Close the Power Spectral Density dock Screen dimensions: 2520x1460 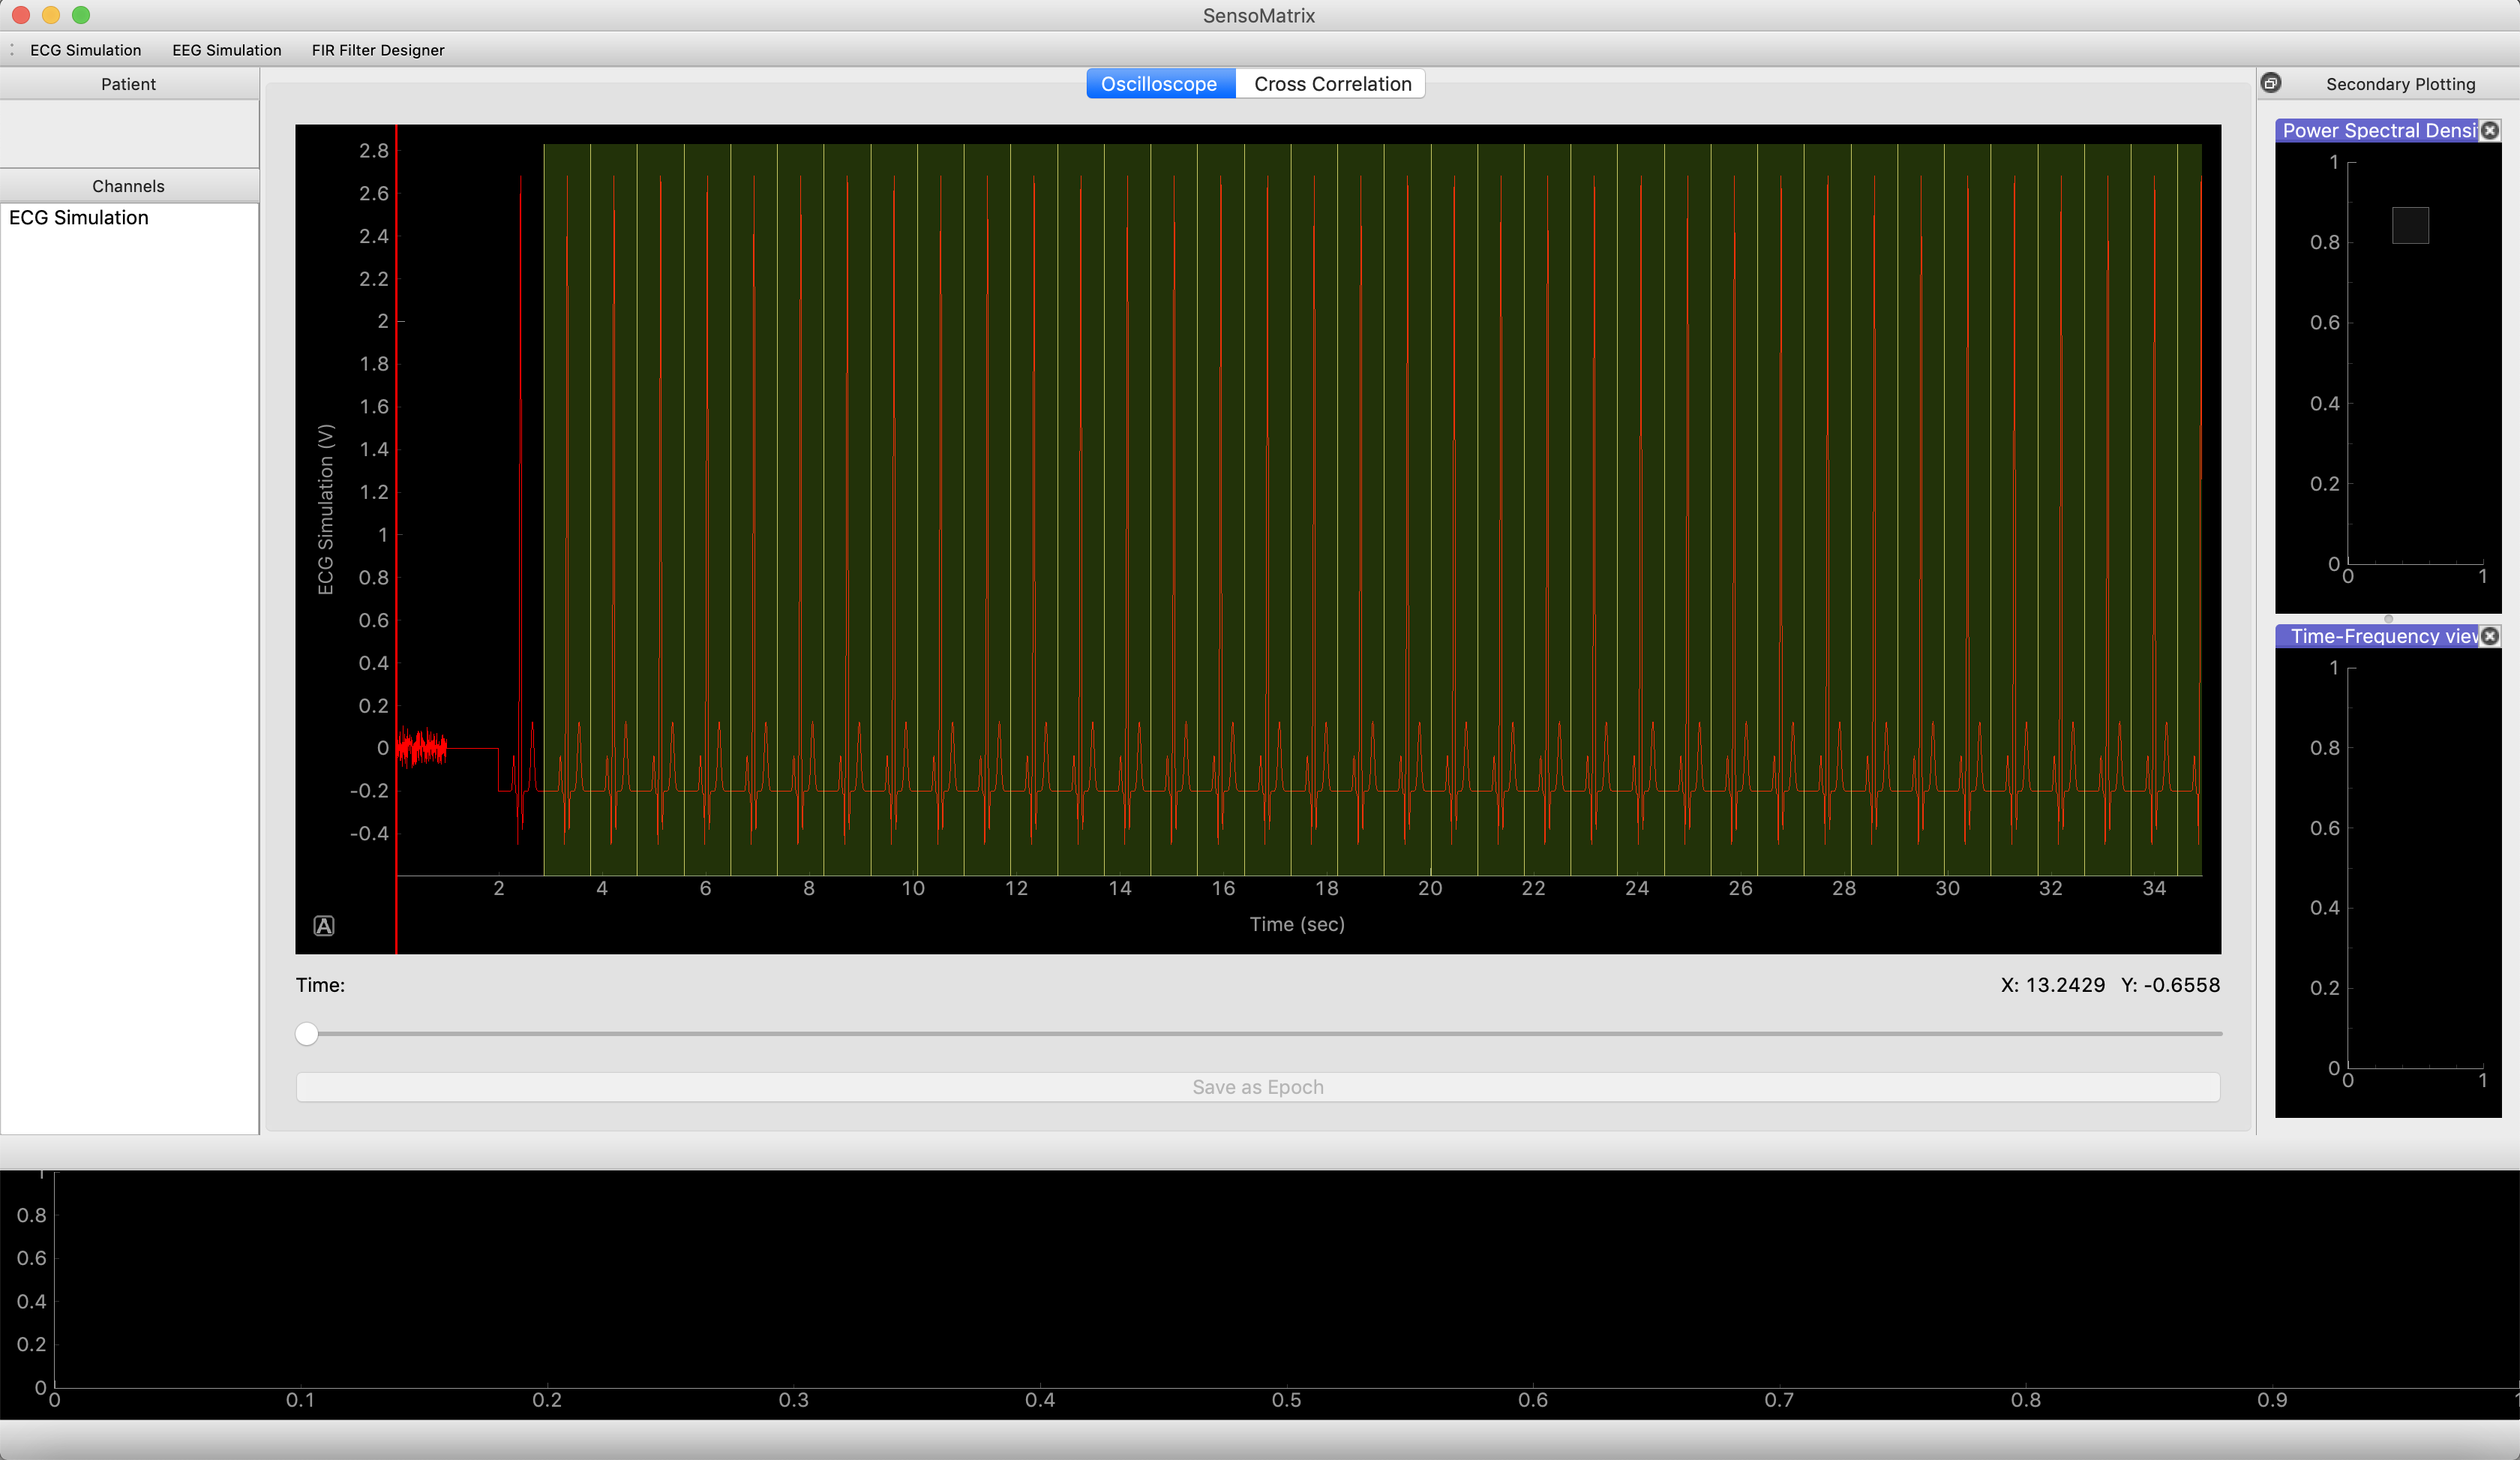coord(2490,131)
